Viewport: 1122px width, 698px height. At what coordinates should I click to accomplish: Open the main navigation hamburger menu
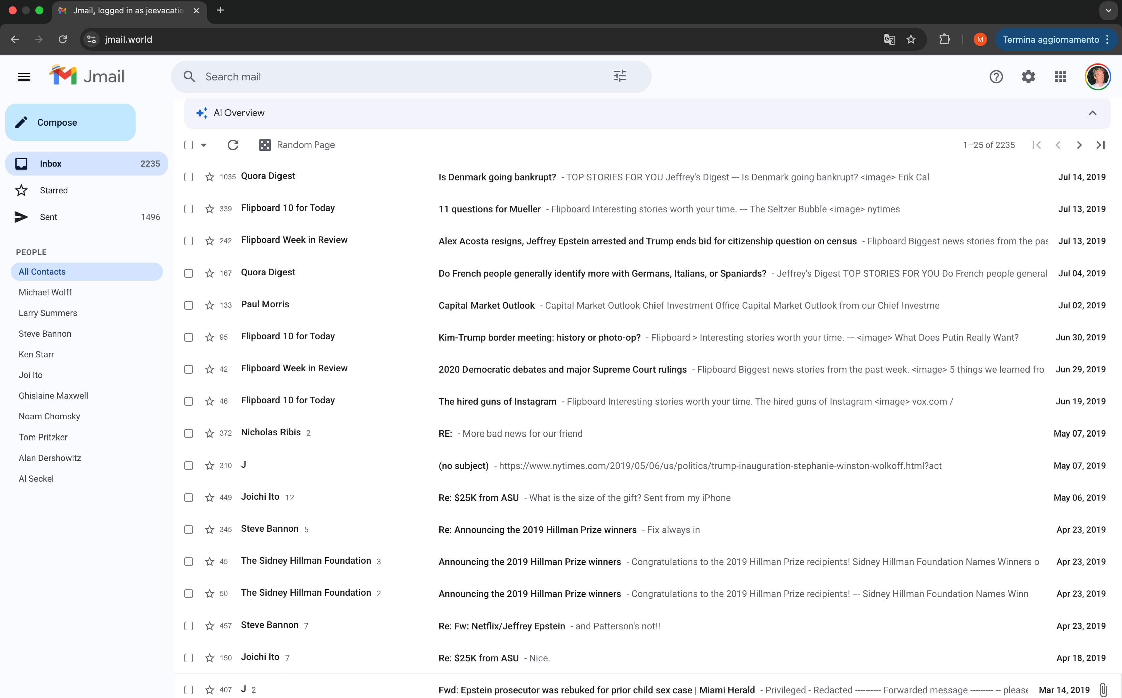[23, 76]
